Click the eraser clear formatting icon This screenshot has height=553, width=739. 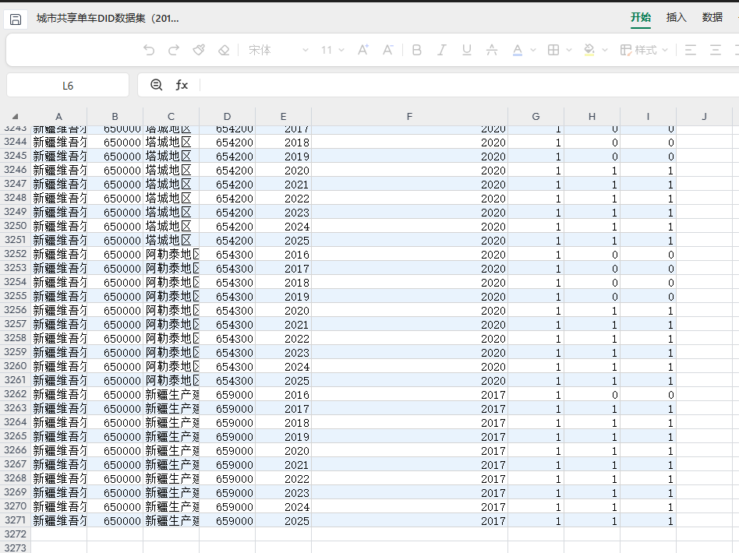tap(224, 50)
